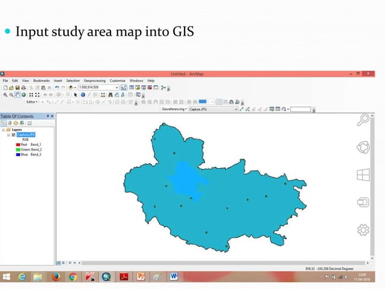Click the Blue Band_3 color swatch

click(18, 154)
